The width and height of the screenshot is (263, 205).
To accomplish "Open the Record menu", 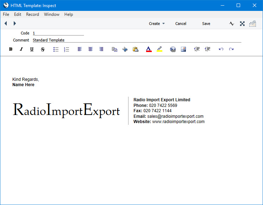I will point(32,14).
